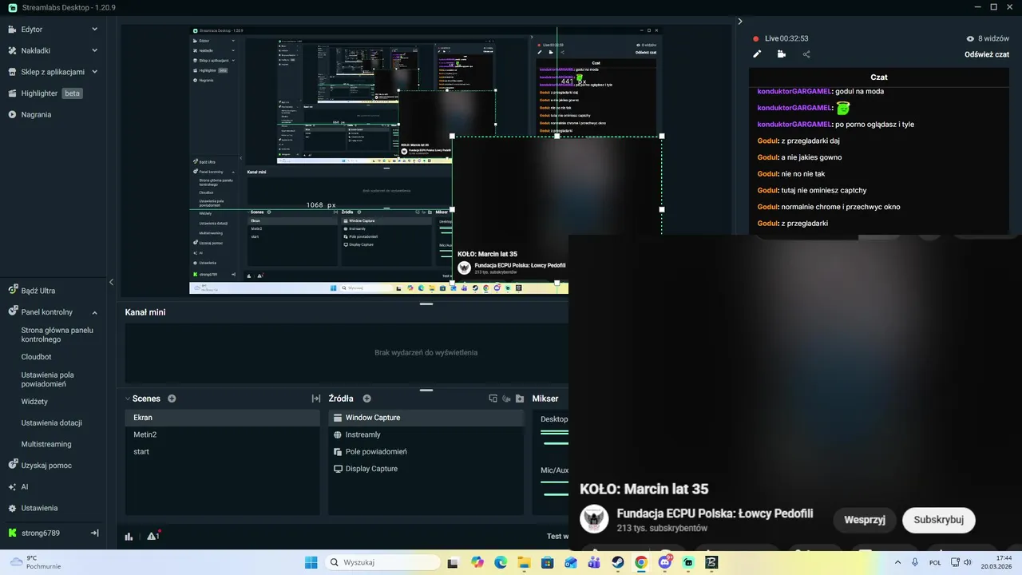
Task: Click the scene transitions icon
Action: (316, 399)
